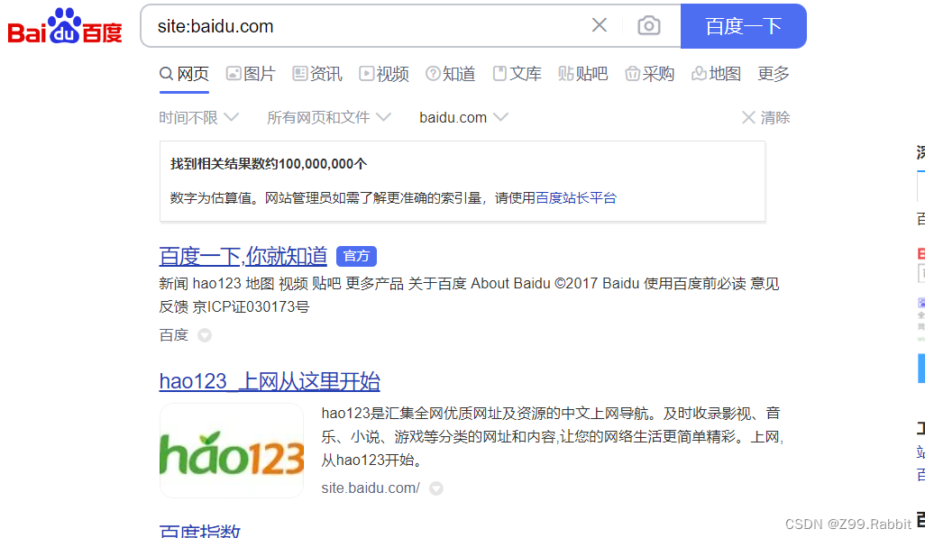Screen dimensions: 925x538
Task: Click the 百度一下 search button
Action: [743, 26]
